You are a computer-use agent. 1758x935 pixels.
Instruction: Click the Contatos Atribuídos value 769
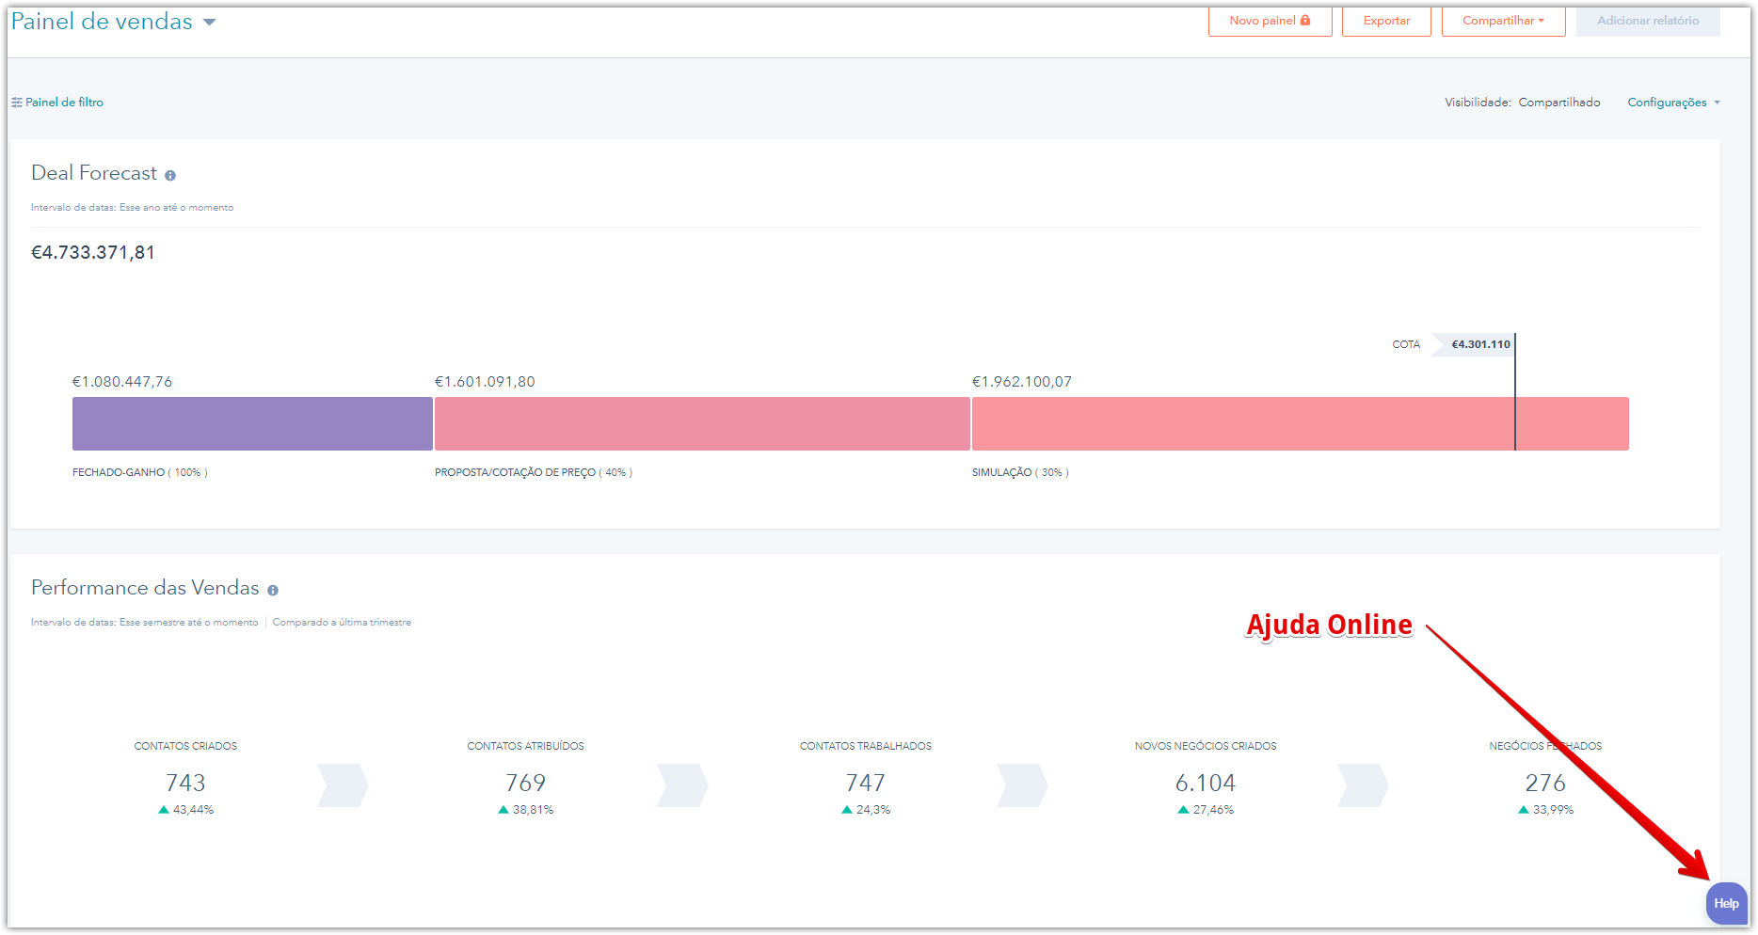point(525,783)
